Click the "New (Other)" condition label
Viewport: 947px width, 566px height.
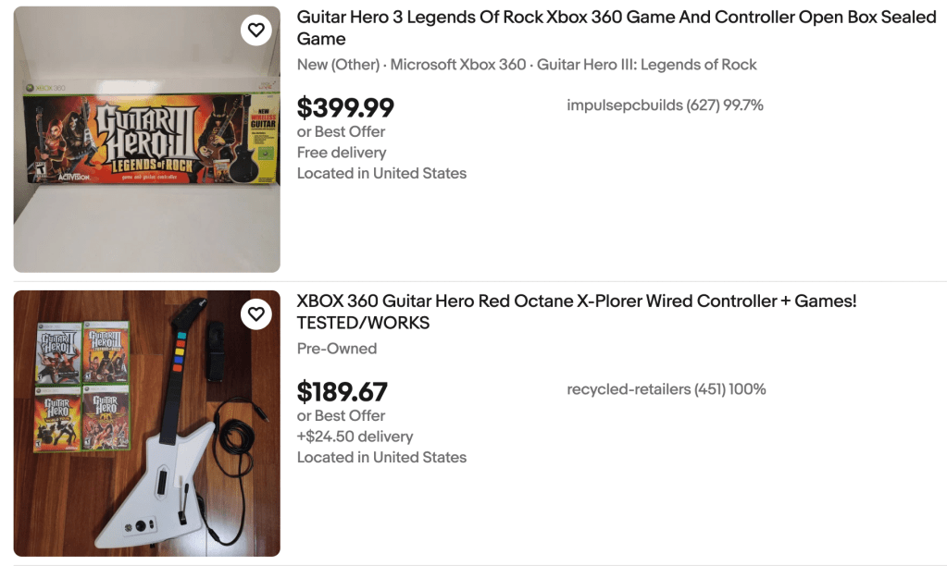pos(338,65)
